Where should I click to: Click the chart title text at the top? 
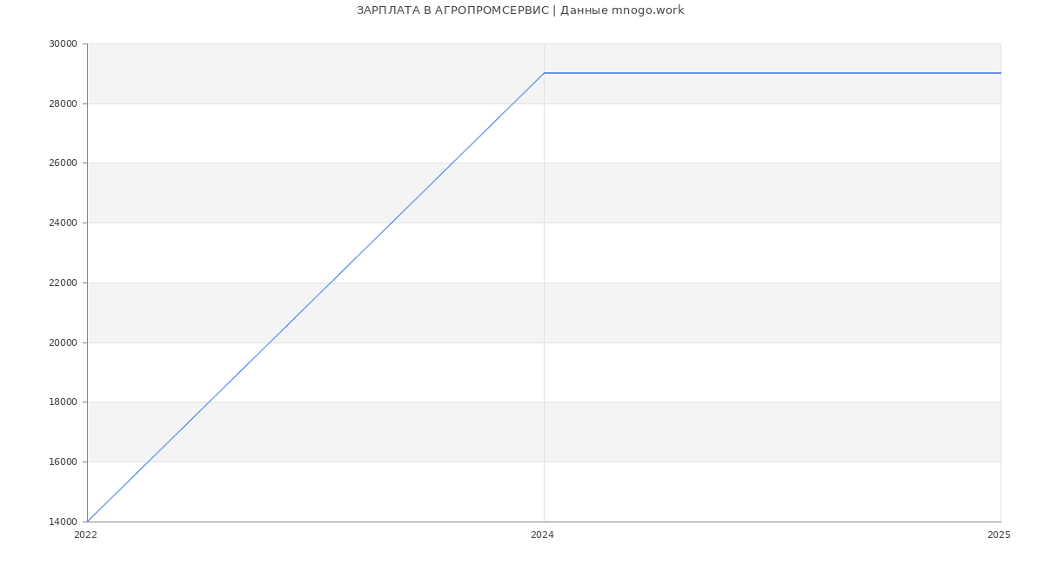click(520, 10)
